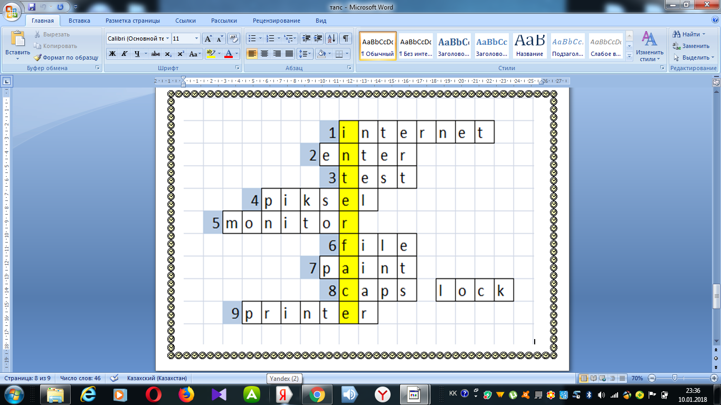Redo the action in Quick Access toolbar
This screenshot has width=721, height=405.
pyautogui.click(x=60, y=7)
